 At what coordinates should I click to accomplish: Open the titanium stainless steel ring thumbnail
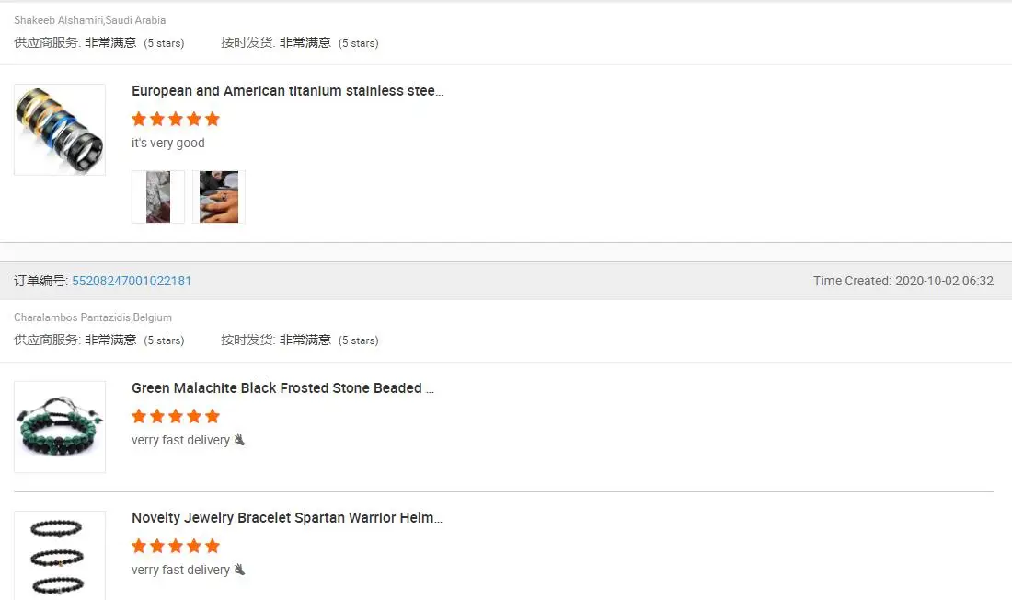tap(60, 130)
